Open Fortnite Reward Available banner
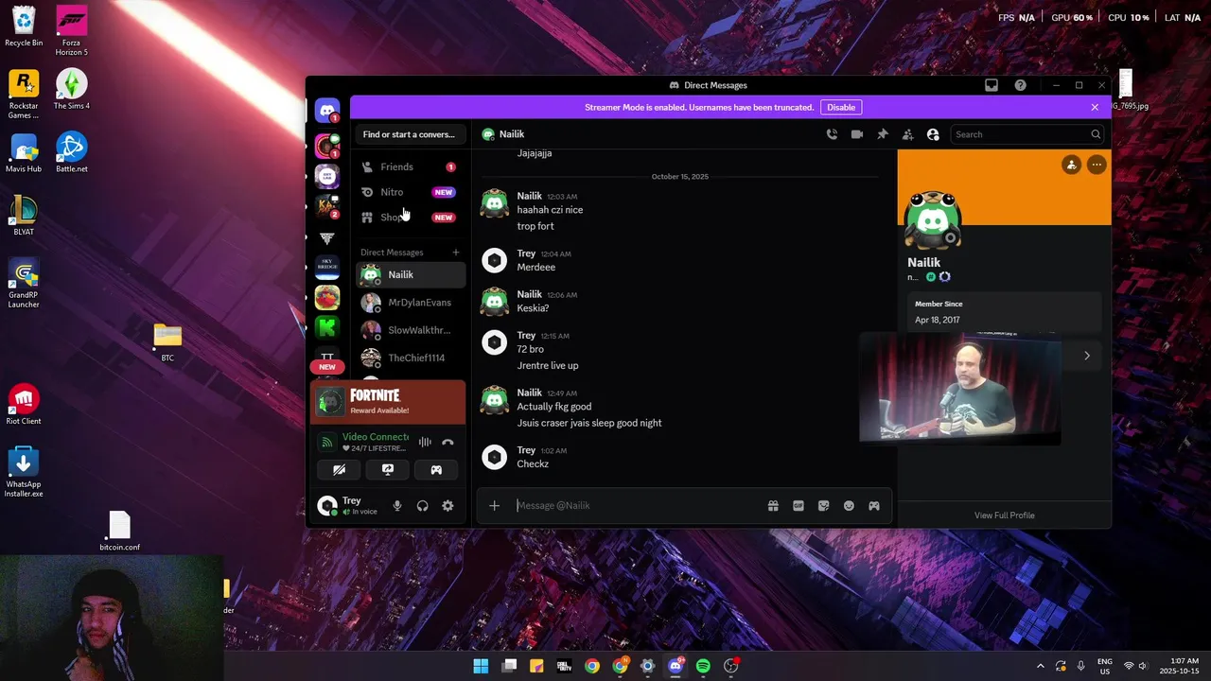 (x=389, y=402)
